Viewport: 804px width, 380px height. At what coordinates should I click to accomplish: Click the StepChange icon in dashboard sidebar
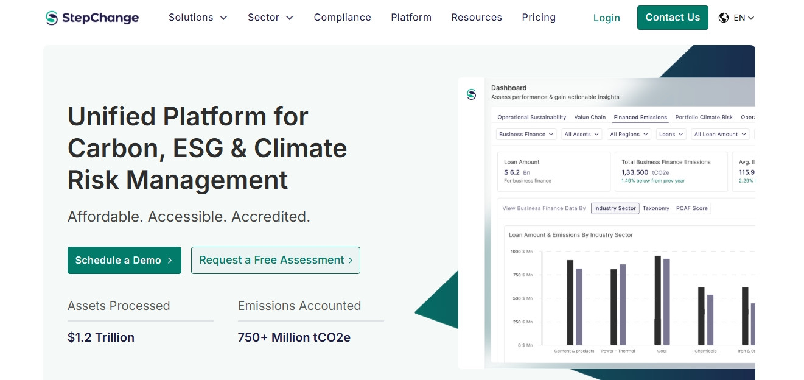click(471, 94)
